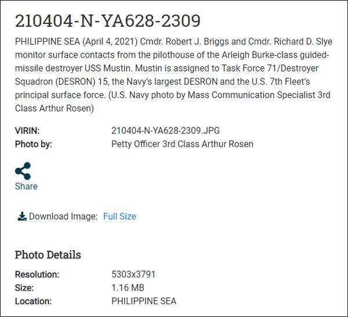348x317 pixels.
Task: Click the PHILIPPINE SEA location value
Action: pyautogui.click(x=144, y=301)
